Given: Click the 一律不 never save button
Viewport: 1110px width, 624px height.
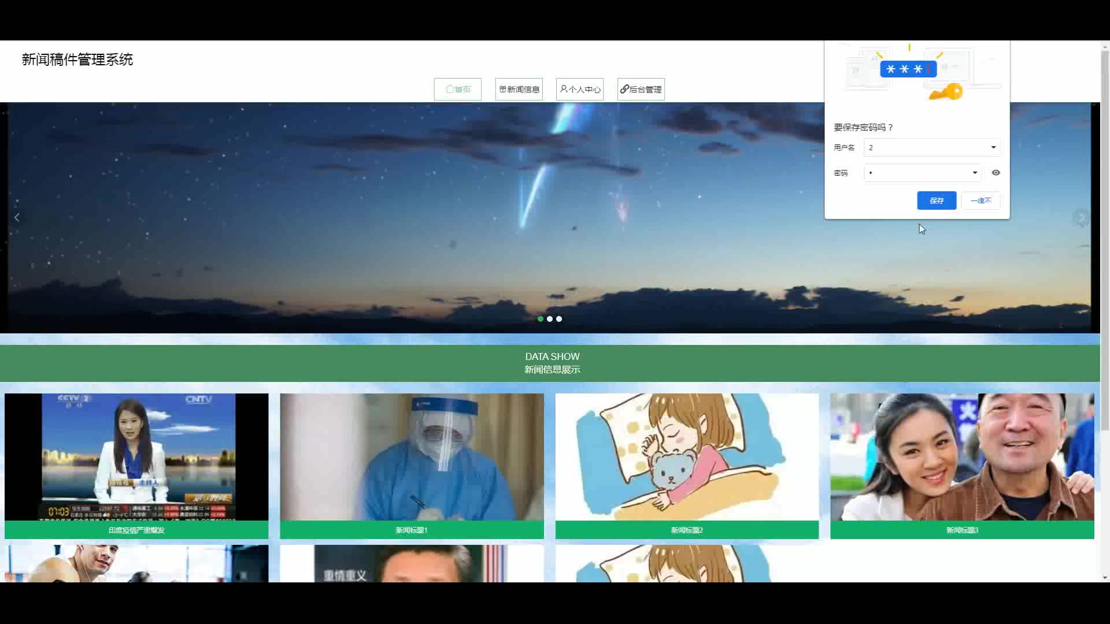Looking at the screenshot, I should (x=980, y=200).
